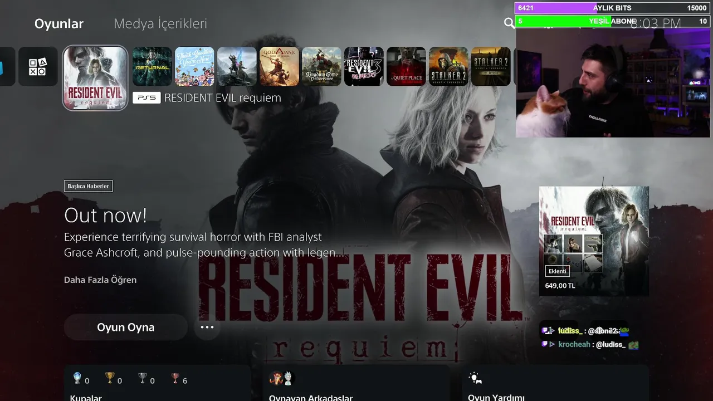Select S.T.A.L.K.E.R. 2 tile with hooded character
713x401 pixels.
click(x=448, y=66)
